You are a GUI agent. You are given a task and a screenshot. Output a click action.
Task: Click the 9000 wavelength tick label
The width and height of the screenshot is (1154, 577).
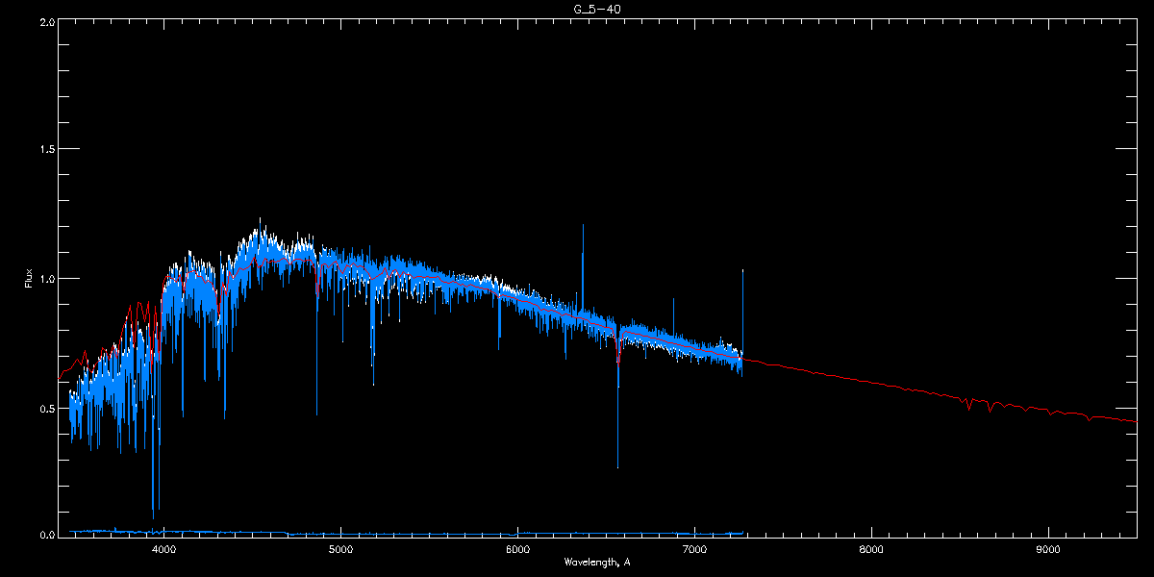tap(1048, 549)
